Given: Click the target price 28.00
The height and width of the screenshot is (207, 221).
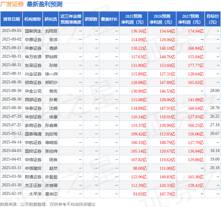Looking at the screenshot, I should pyautogui.click(x=215, y=90).
